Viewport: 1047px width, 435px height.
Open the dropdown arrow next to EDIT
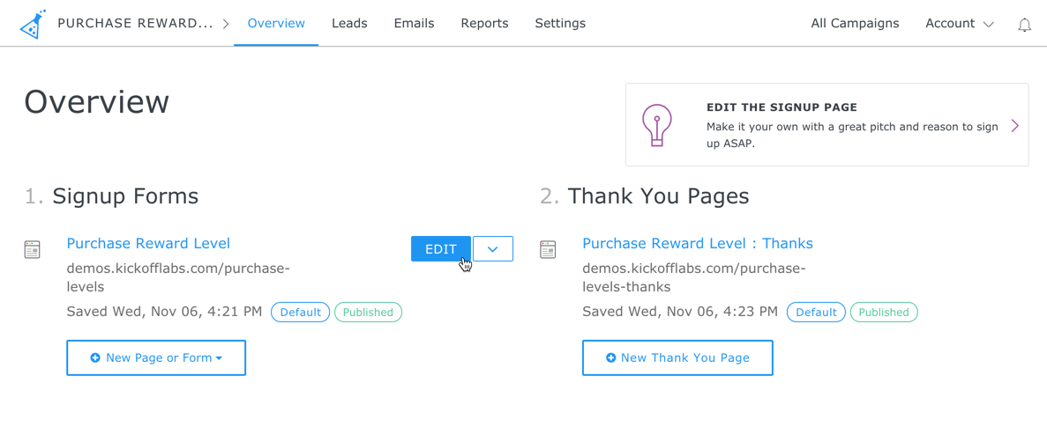tap(493, 249)
